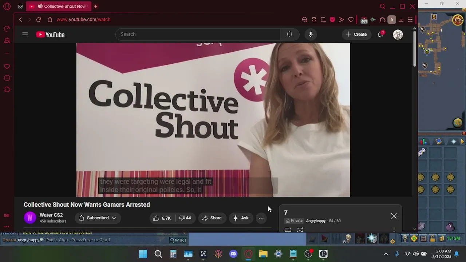The width and height of the screenshot is (466, 262).
Task: Click the YouTube search magnifier button
Action: tap(289, 34)
